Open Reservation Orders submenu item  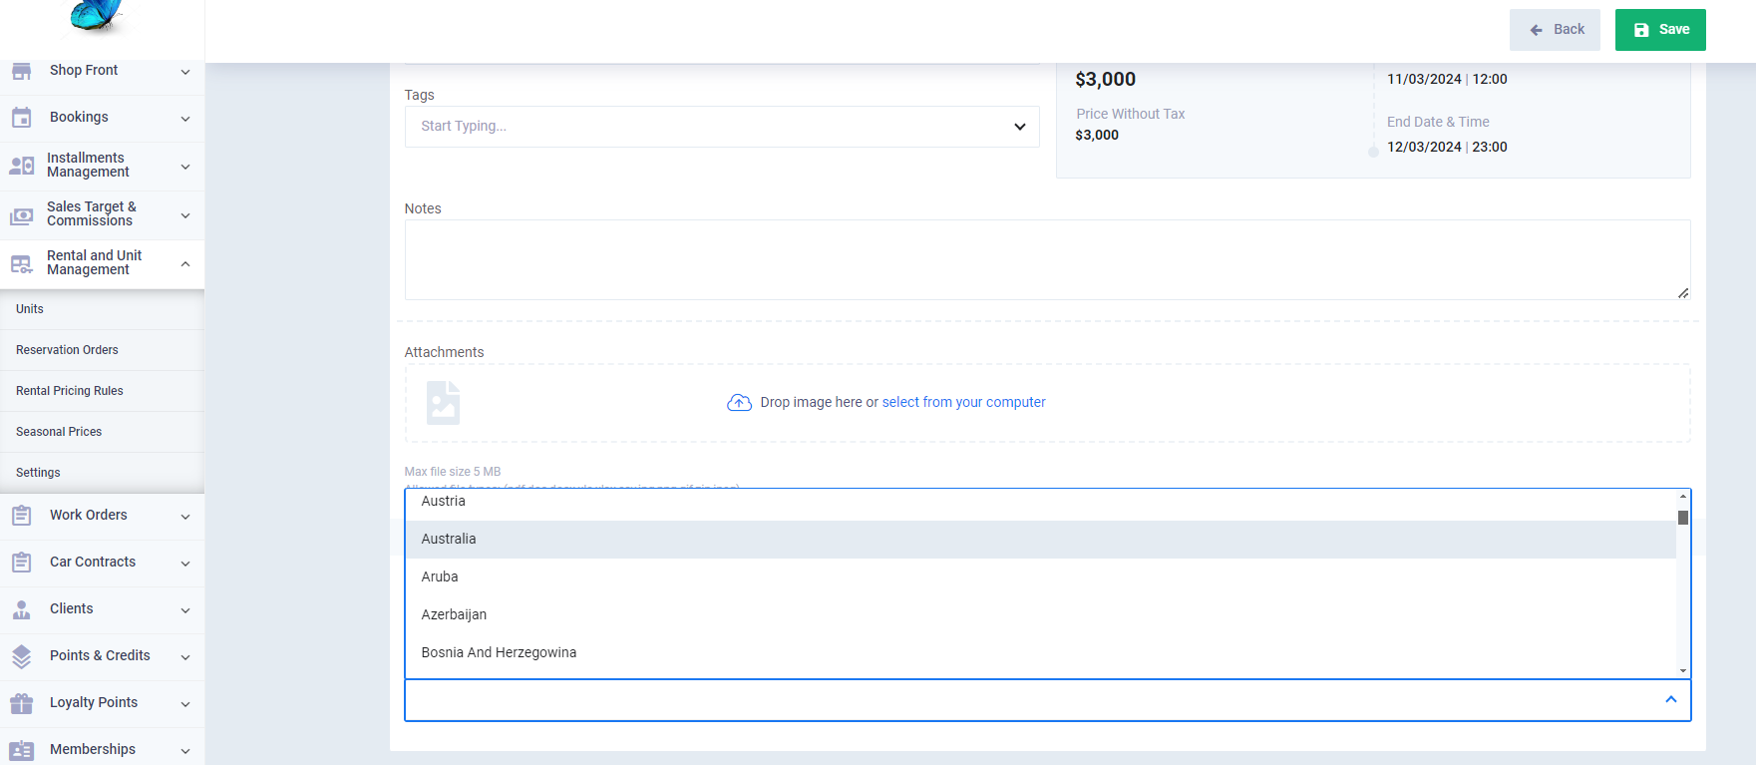(102, 350)
